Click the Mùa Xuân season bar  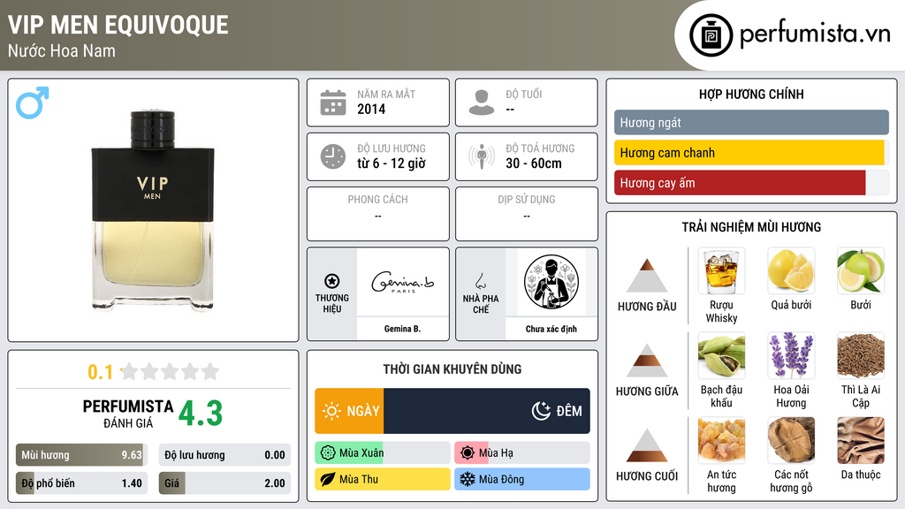click(x=383, y=453)
